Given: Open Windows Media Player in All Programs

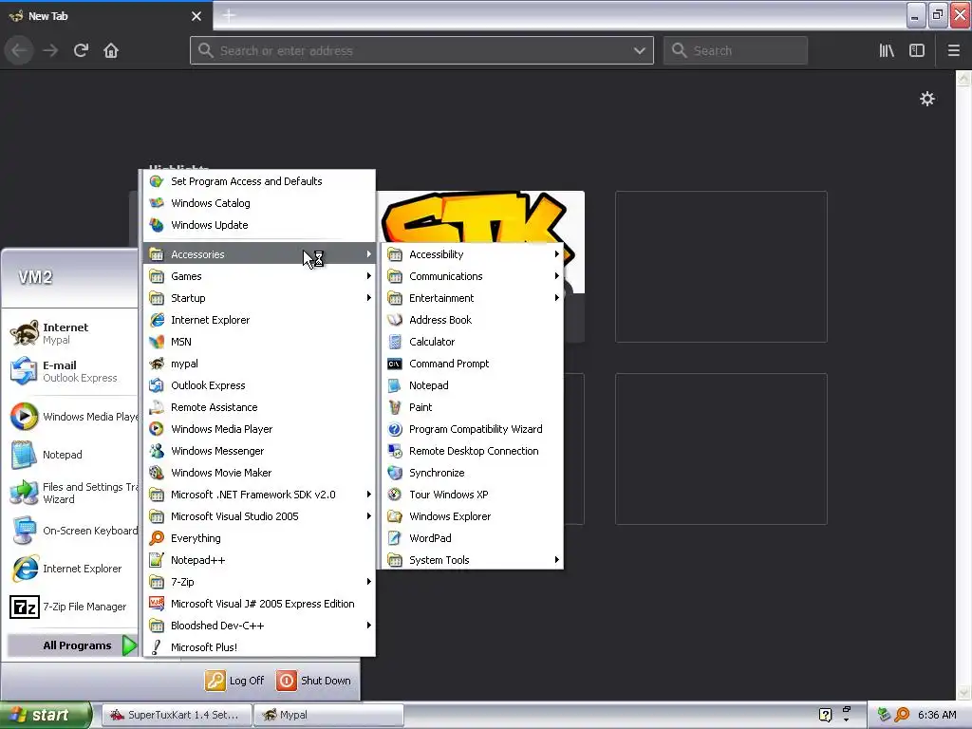Looking at the screenshot, I should point(259,429).
